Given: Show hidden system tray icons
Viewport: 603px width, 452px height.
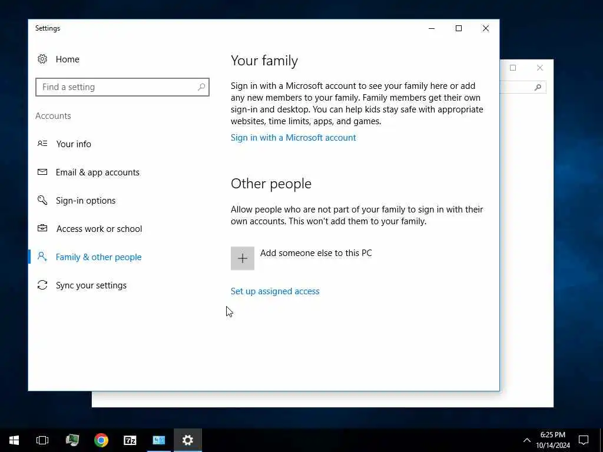Looking at the screenshot, I should click(527, 440).
